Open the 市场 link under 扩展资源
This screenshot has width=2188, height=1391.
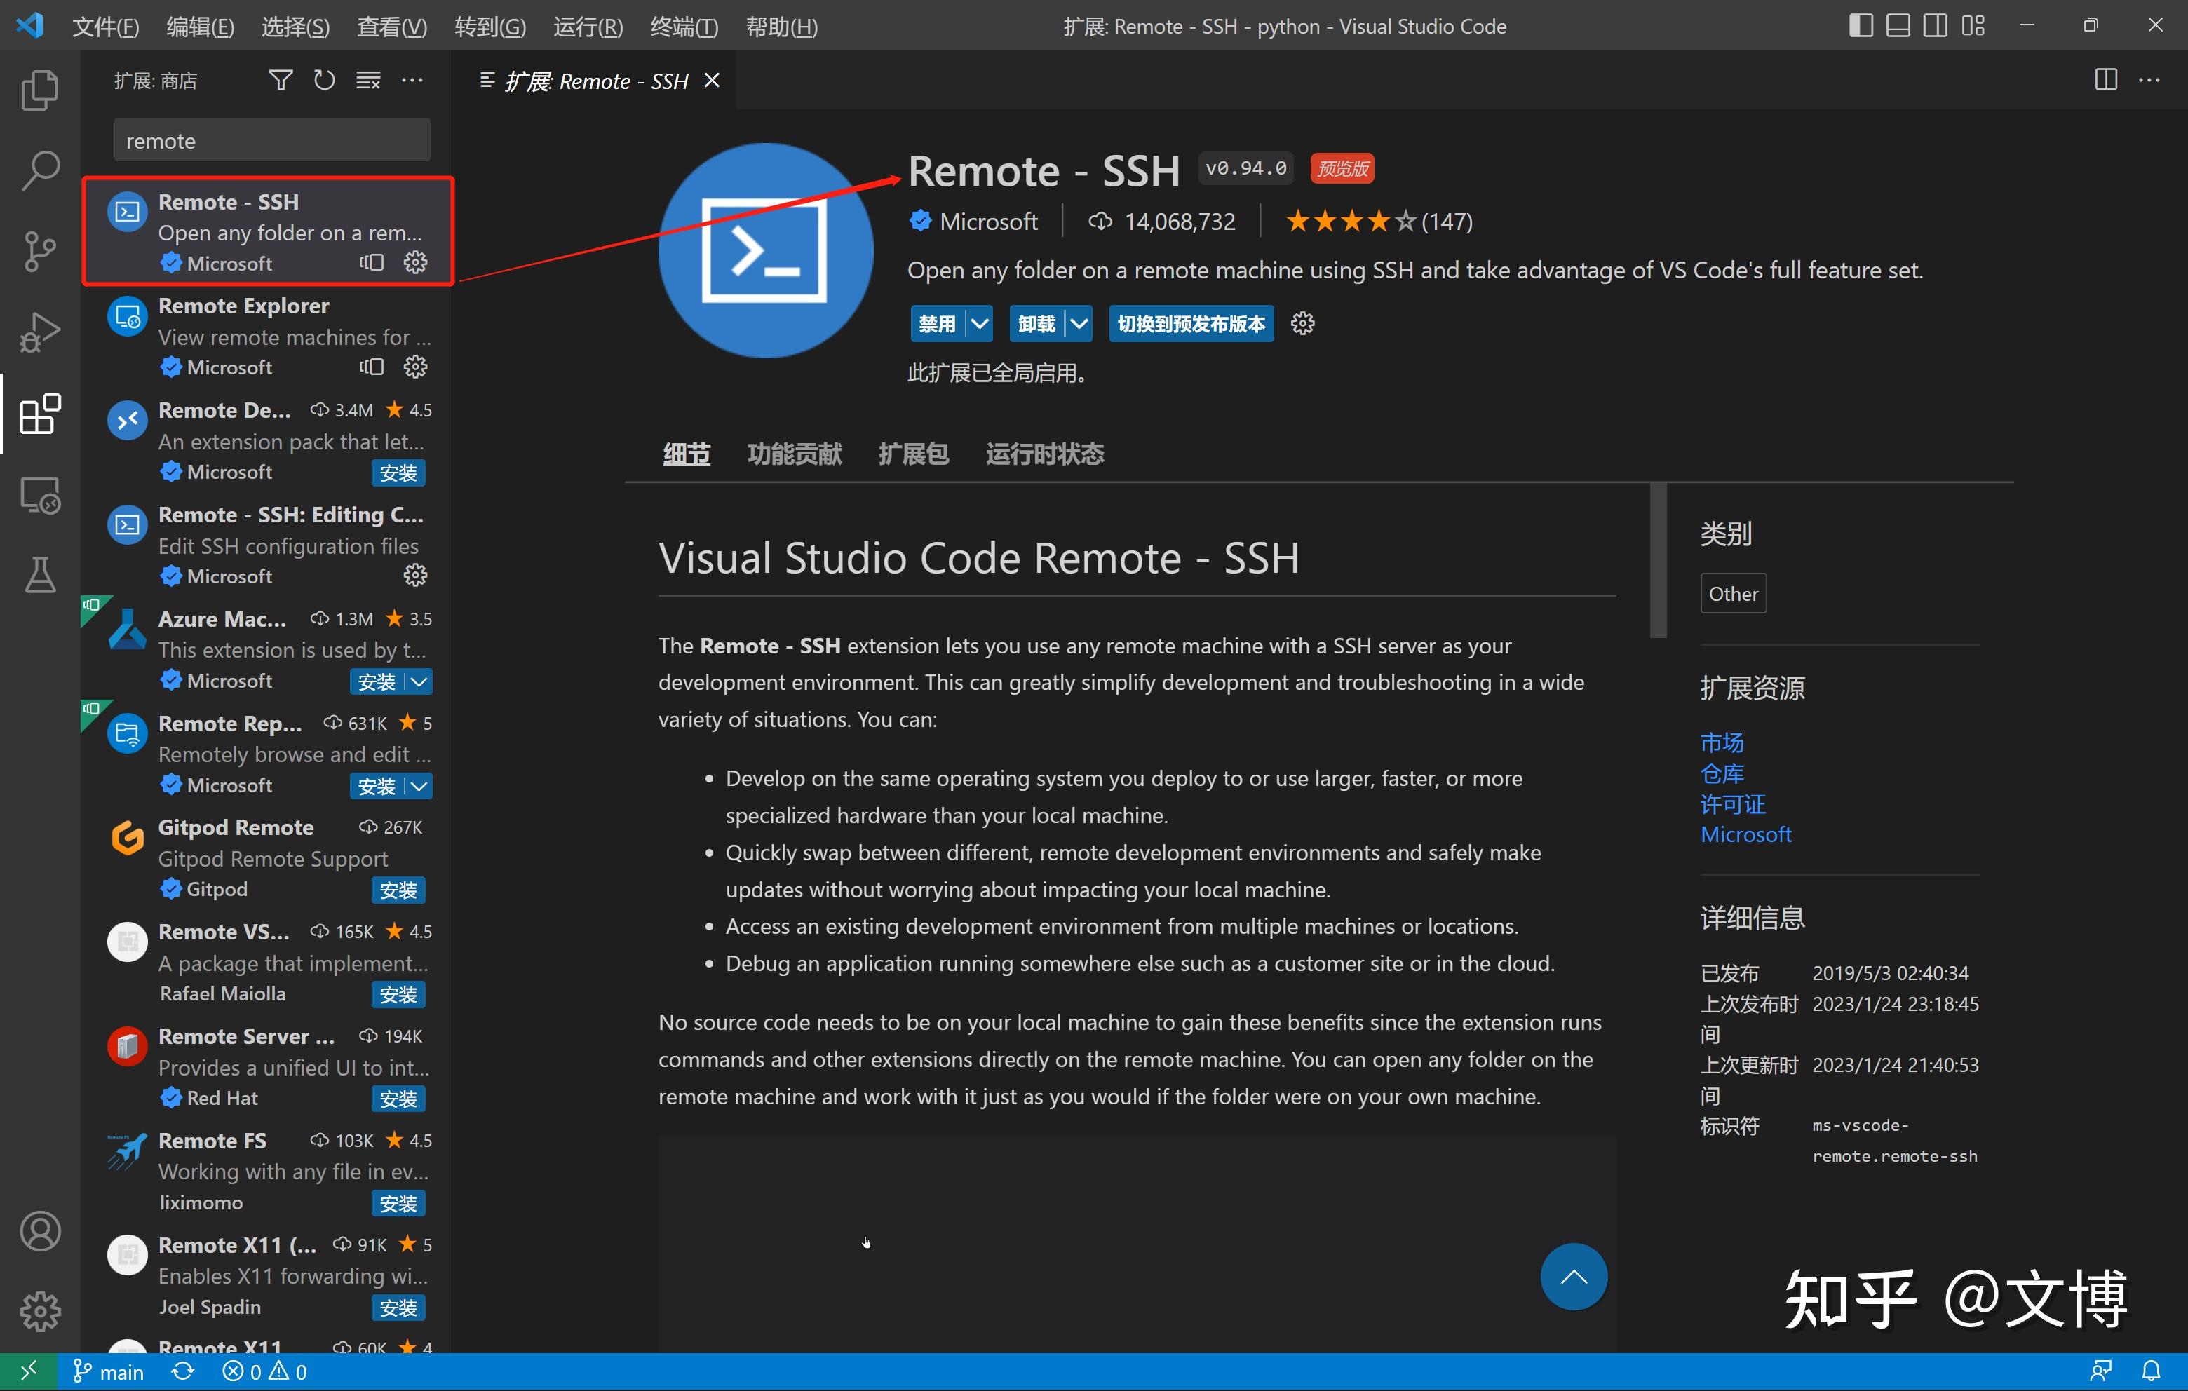[1720, 742]
